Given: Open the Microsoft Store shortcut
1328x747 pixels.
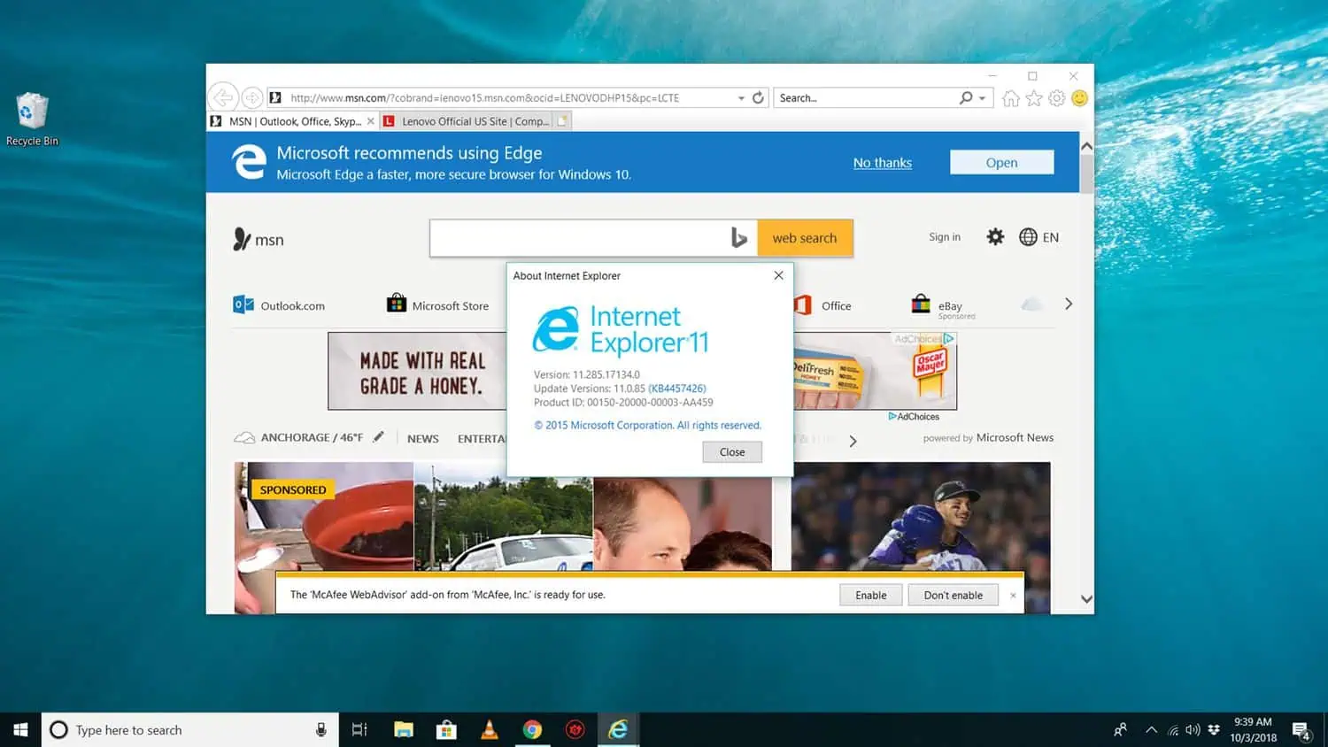Looking at the screenshot, I should tap(437, 304).
